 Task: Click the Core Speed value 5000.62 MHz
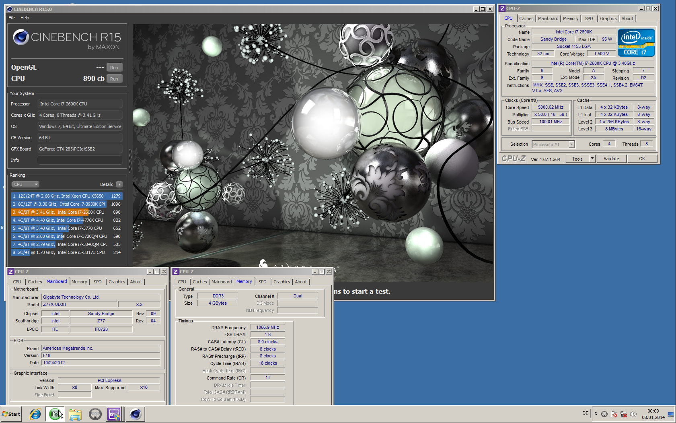pyautogui.click(x=551, y=107)
